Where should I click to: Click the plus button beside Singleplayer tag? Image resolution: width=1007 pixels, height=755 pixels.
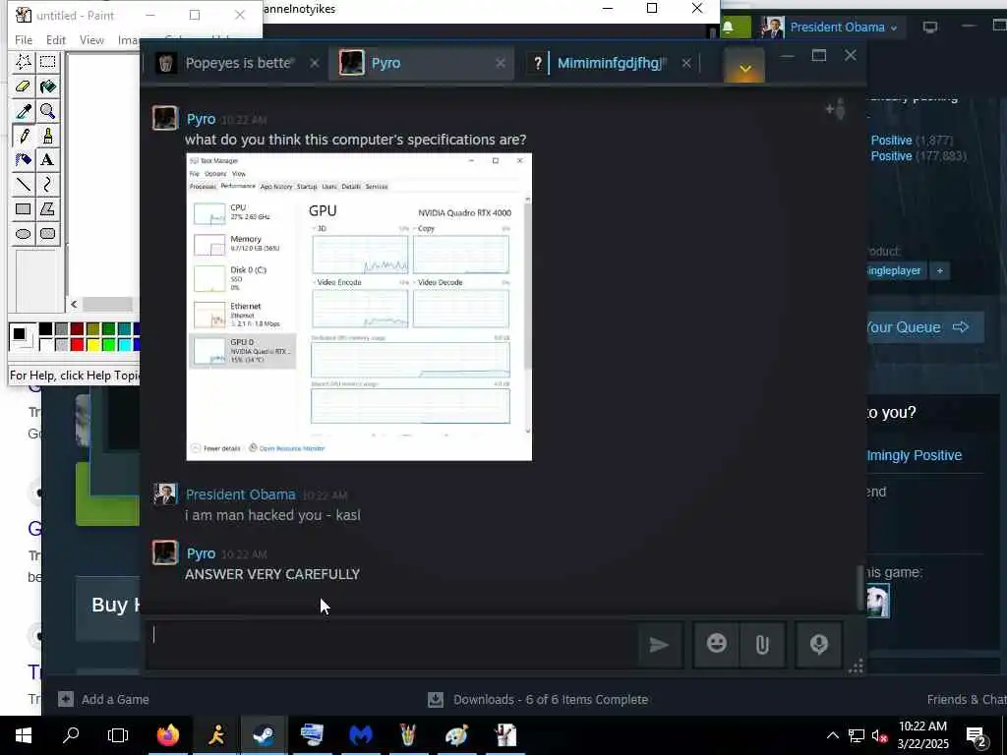click(939, 271)
